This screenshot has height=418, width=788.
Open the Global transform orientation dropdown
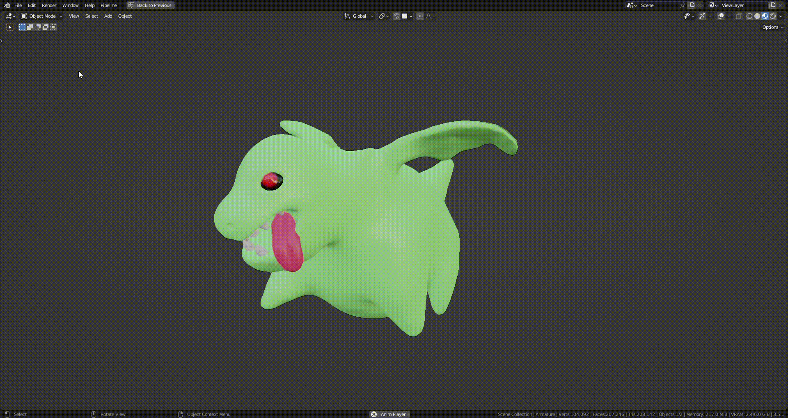(359, 16)
